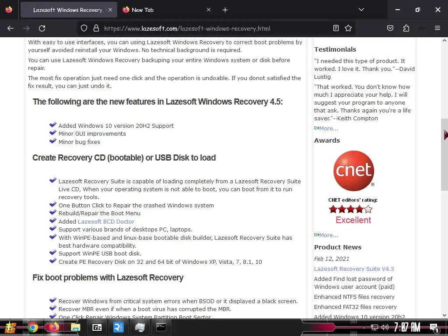Image resolution: width=448 pixels, height=336 pixels.
Task: Open volume control tray icon
Action: click(385, 327)
